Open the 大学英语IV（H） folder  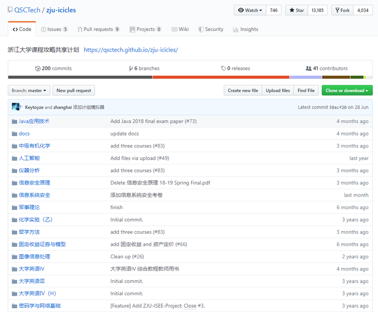(37, 294)
